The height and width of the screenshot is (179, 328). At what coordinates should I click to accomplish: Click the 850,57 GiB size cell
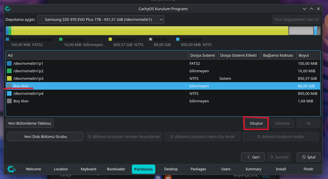click(307, 79)
